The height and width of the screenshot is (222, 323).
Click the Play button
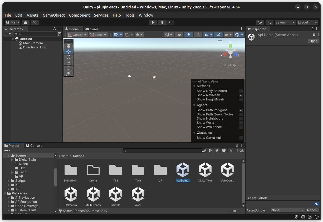(153, 22)
